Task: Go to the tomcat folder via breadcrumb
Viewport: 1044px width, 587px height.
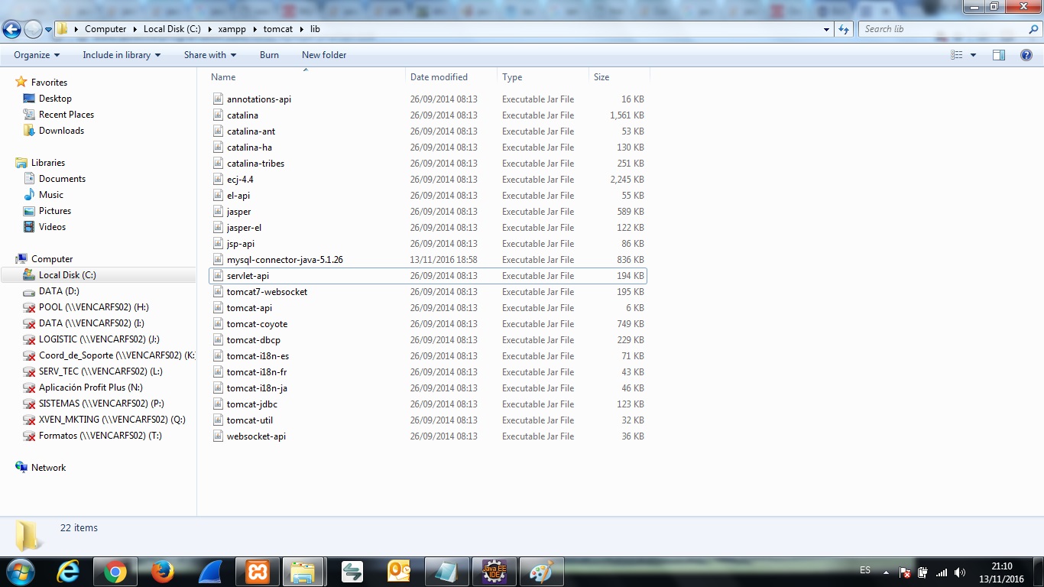Action: [x=278, y=29]
